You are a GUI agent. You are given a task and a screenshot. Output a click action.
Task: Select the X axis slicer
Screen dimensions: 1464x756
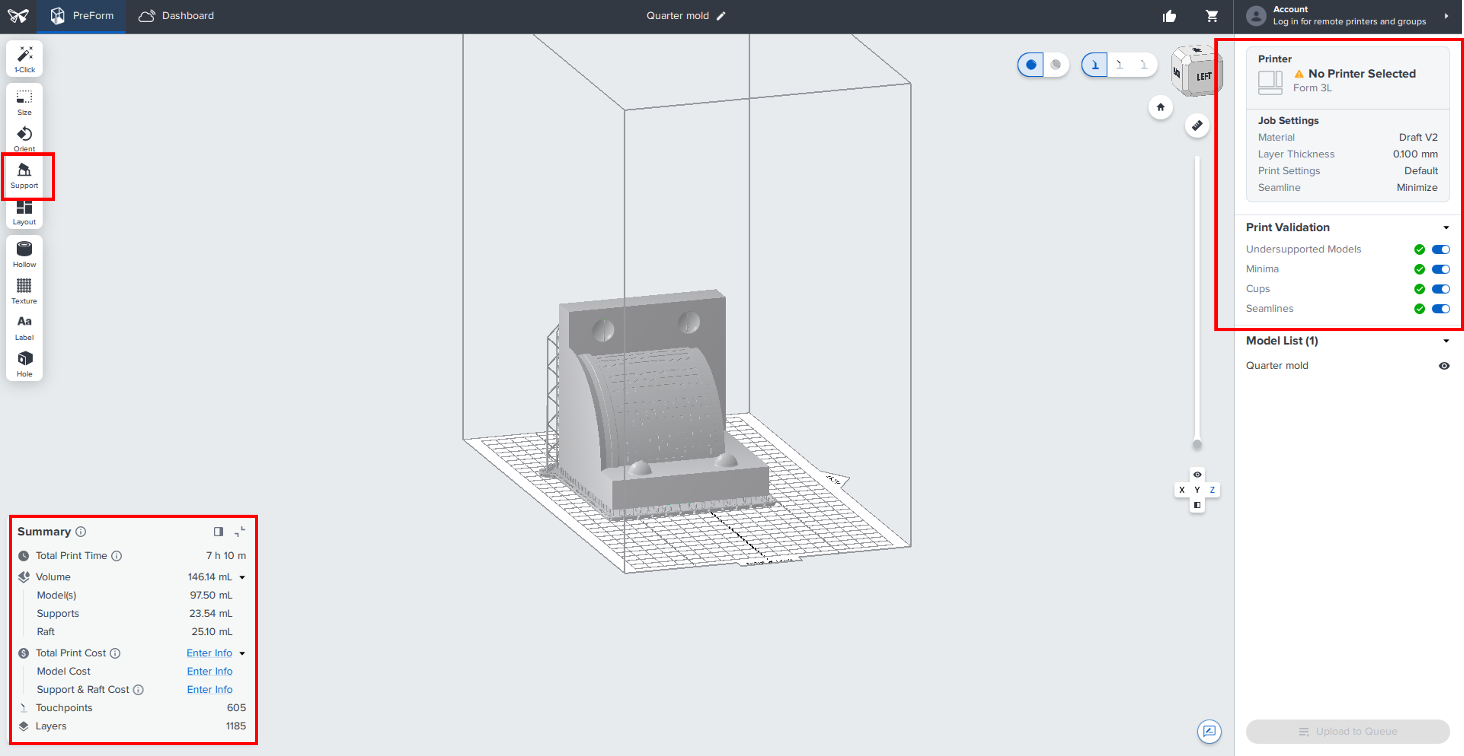(1182, 490)
